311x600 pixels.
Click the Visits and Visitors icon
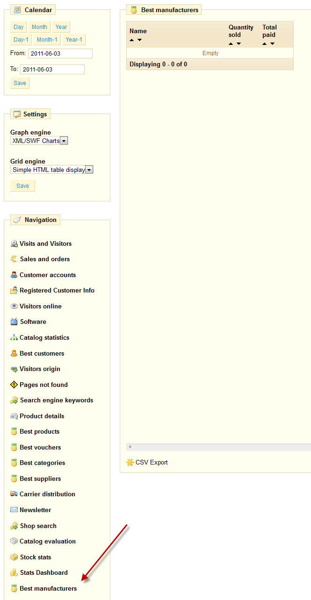tap(14, 243)
